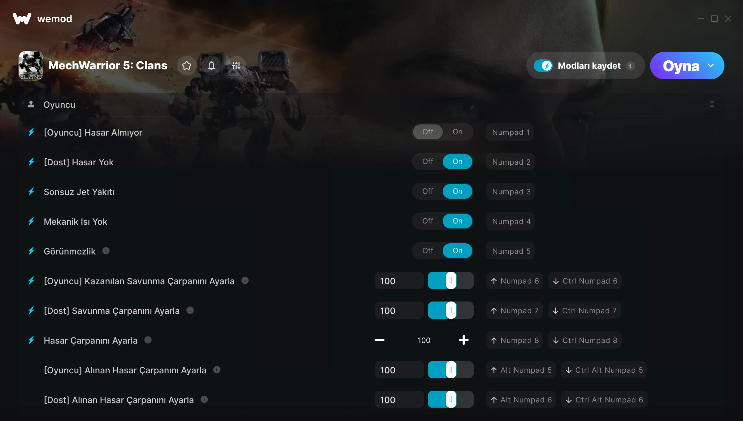Click the Oyna play button
Image resolution: width=743 pixels, height=421 pixels.
point(681,66)
